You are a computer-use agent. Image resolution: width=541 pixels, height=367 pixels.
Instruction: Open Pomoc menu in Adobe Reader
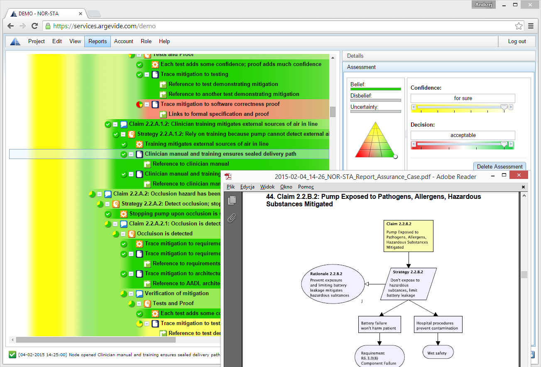(x=306, y=187)
